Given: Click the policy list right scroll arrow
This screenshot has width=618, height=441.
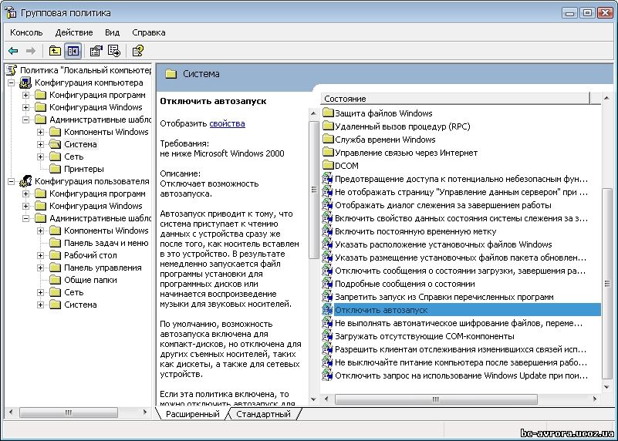Looking at the screenshot, I should coord(595,399).
